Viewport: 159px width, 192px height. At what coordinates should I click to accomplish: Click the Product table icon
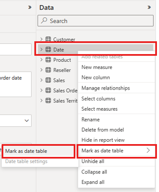(x=48, y=60)
